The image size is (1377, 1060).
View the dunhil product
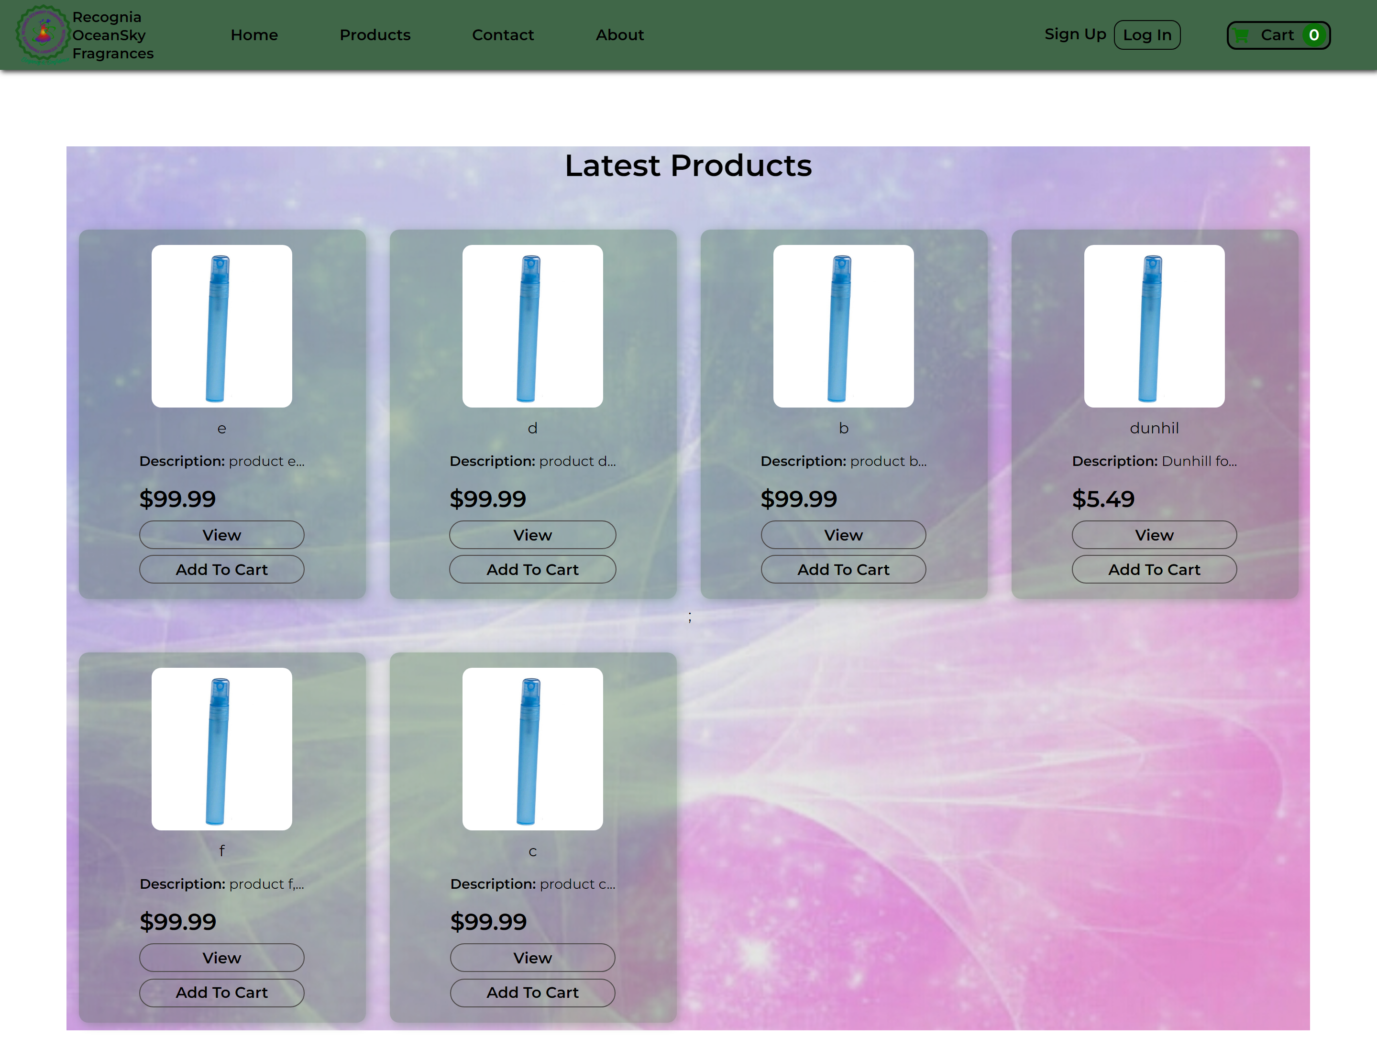coord(1155,535)
